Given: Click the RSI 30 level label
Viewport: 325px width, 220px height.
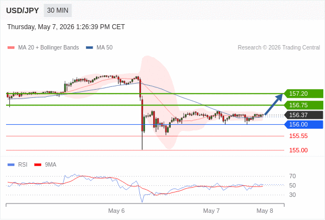Looking at the screenshot, I should (292, 195).
